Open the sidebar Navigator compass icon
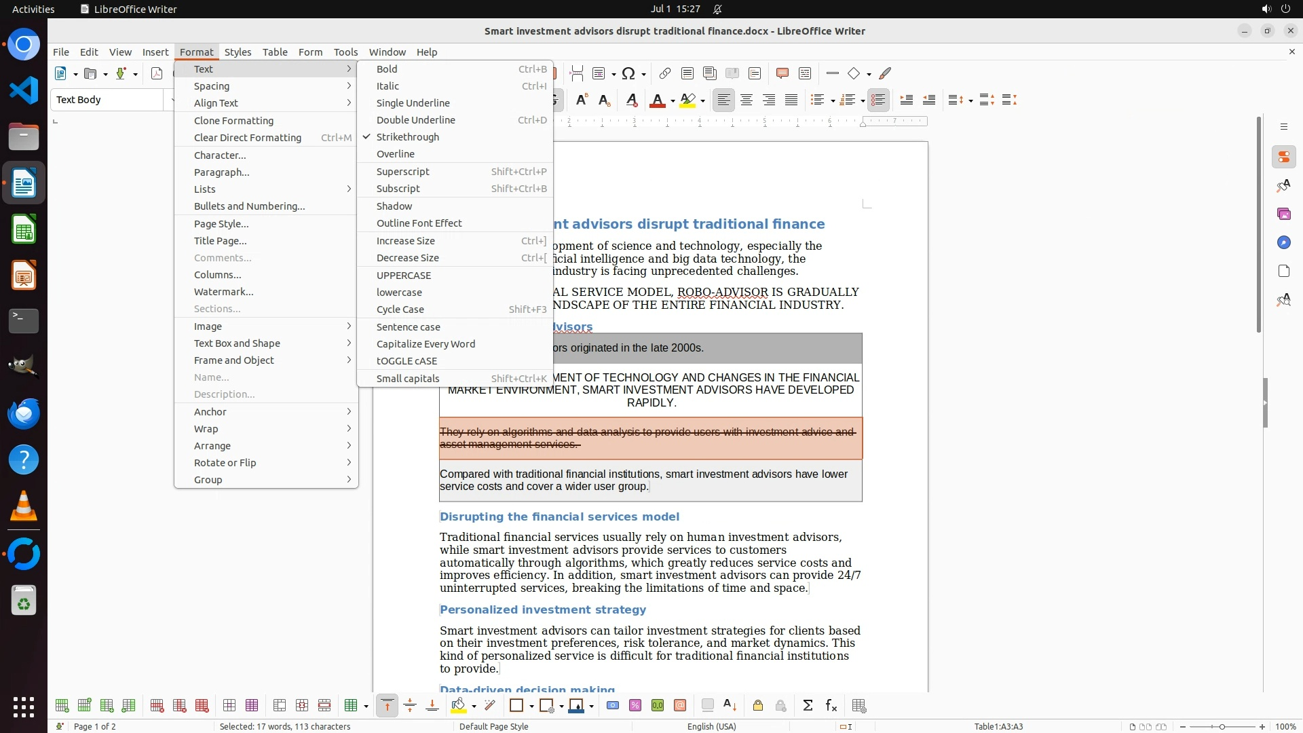 coord(1283,243)
